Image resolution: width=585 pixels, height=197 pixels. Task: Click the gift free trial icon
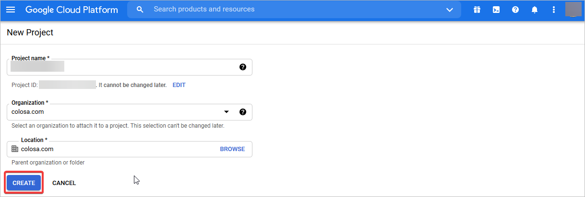477,10
